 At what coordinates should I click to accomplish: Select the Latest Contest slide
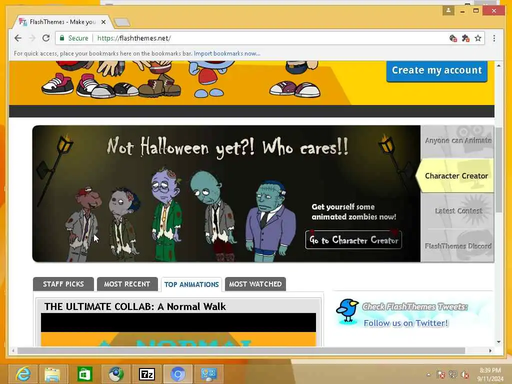coord(457,211)
